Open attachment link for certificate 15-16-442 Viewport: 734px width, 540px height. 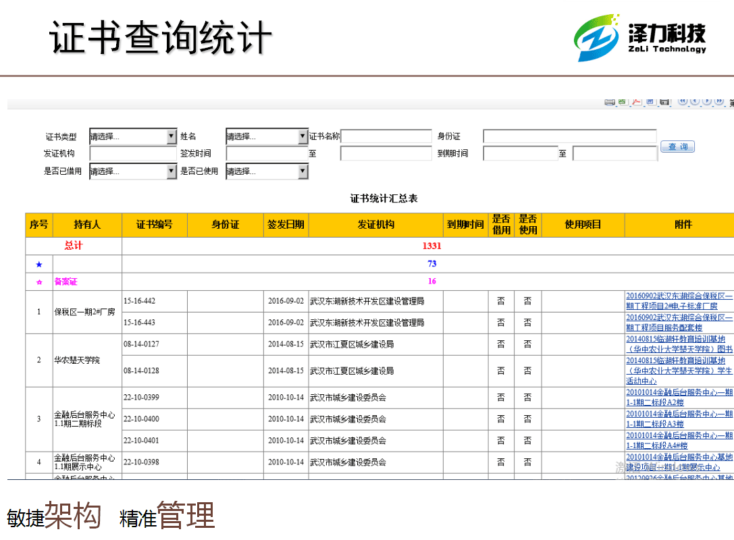pyautogui.click(x=679, y=301)
